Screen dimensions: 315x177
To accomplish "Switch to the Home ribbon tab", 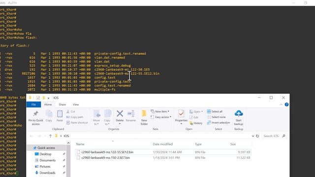I will tap(48, 105).
